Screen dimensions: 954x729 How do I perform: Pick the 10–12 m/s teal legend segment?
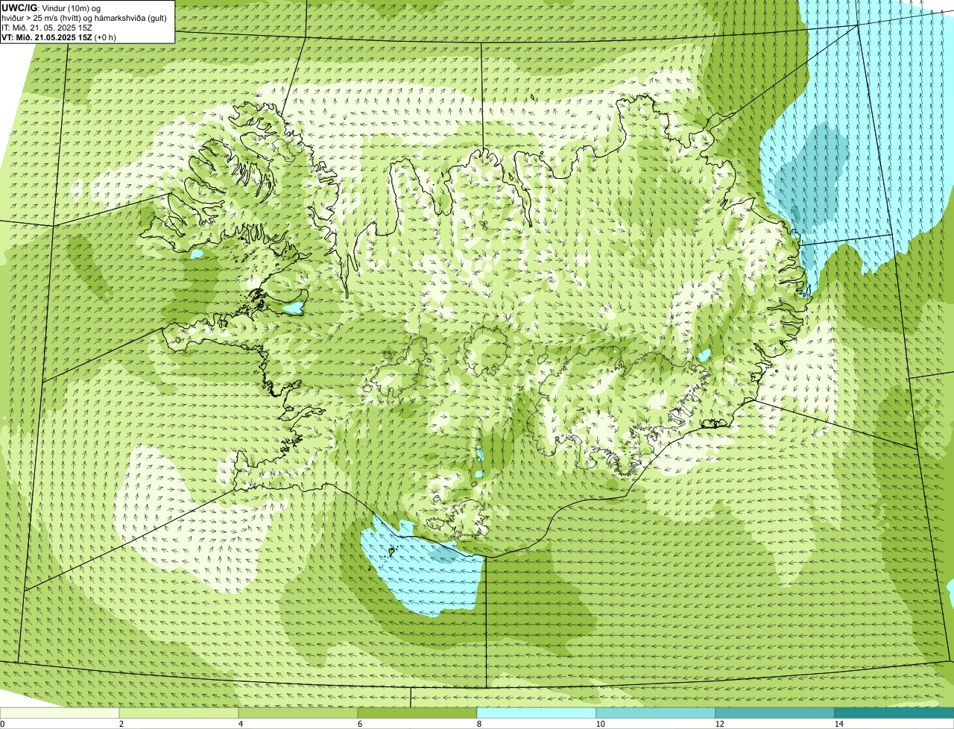click(656, 713)
